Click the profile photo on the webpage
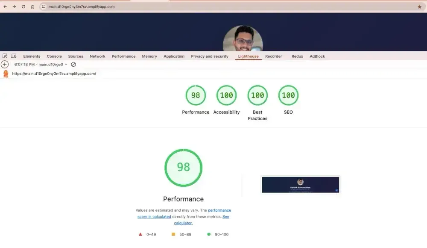The height and width of the screenshot is (248, 427). pos(243,38)
